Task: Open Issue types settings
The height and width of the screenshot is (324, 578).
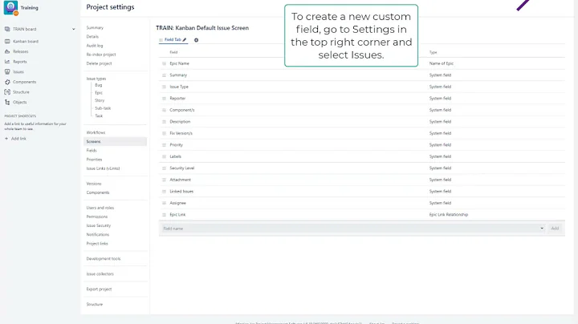Action: coord(96,79)
